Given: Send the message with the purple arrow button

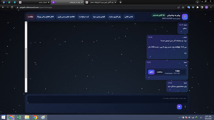Looking at the screenshot, I should coord(179,107).
